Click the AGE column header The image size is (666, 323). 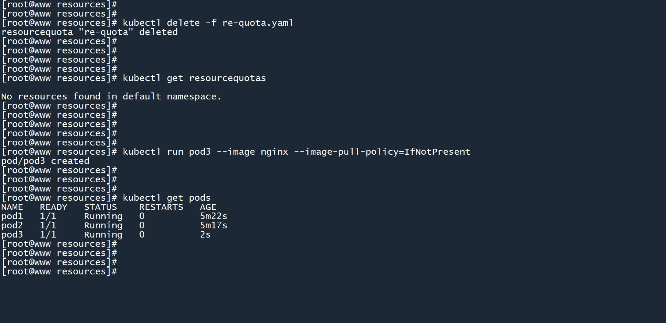tap(208, 207)
